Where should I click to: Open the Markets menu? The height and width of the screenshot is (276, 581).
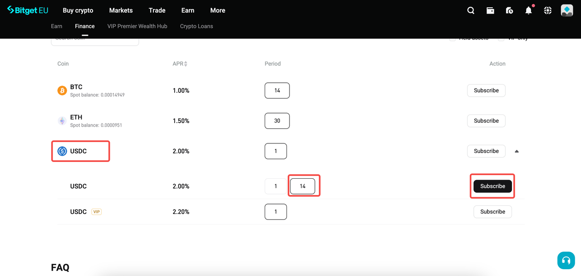[121, 10]
